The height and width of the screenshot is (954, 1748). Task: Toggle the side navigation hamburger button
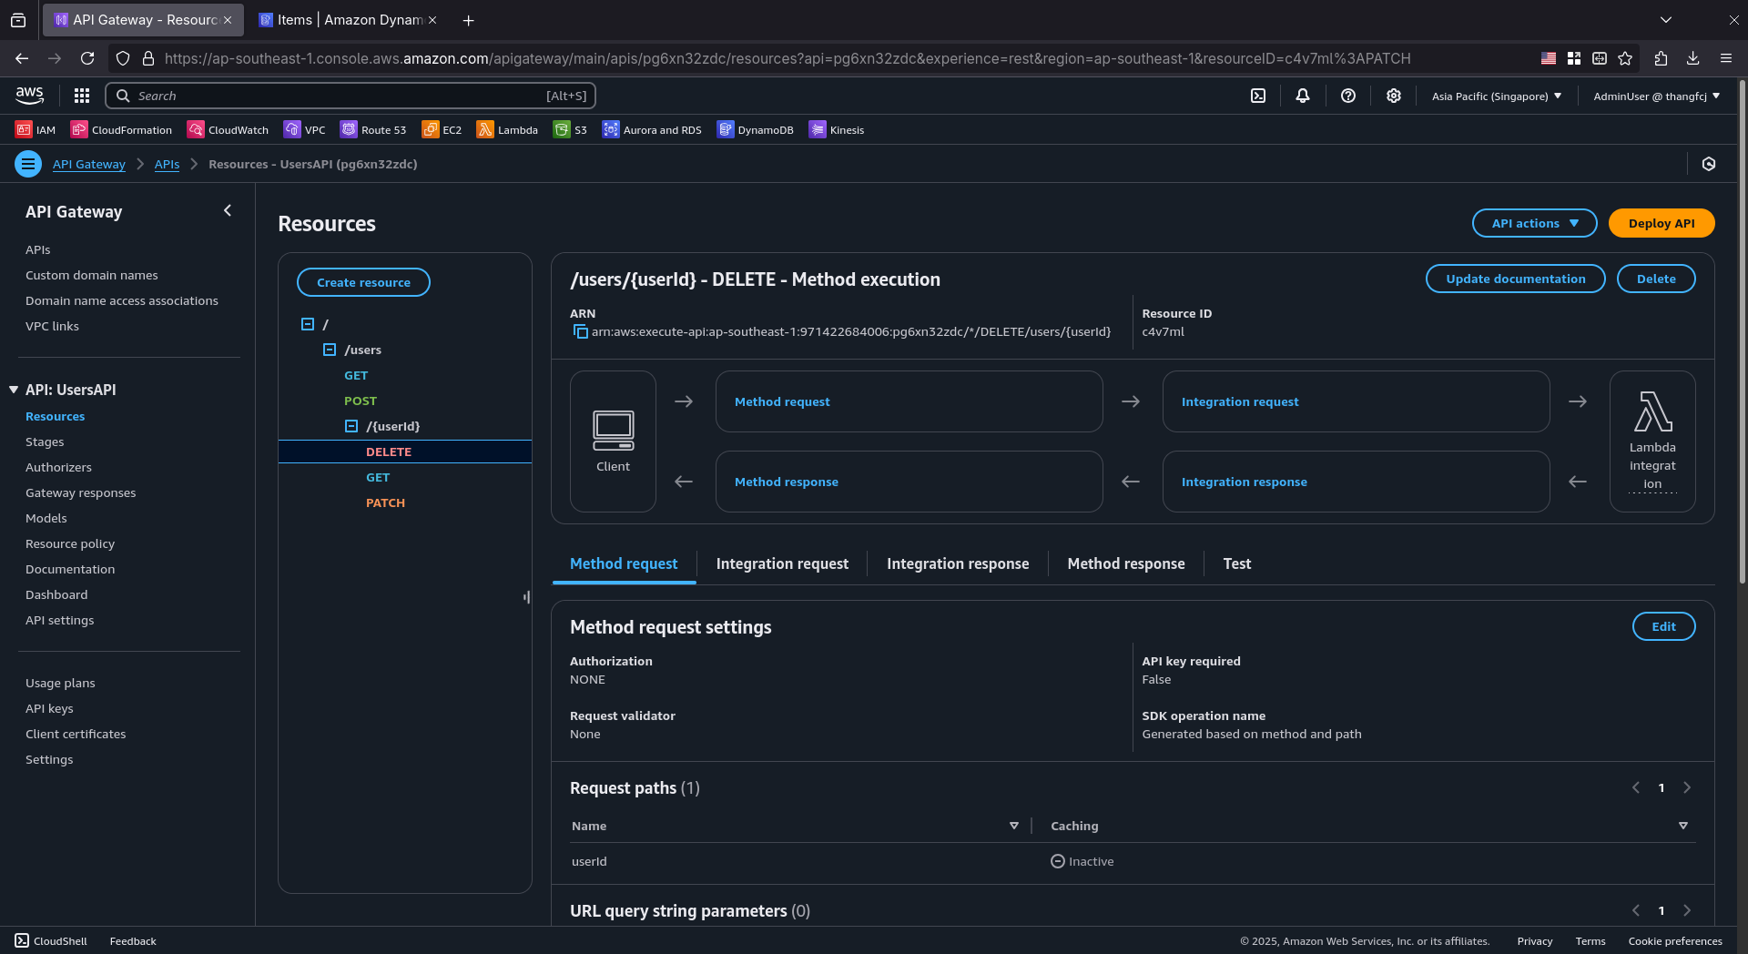point(28,164)
